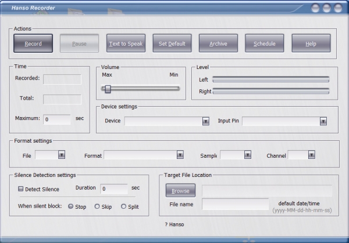Click the Left level meter bar
Screen dimensions: 349x243
[271, 79]
